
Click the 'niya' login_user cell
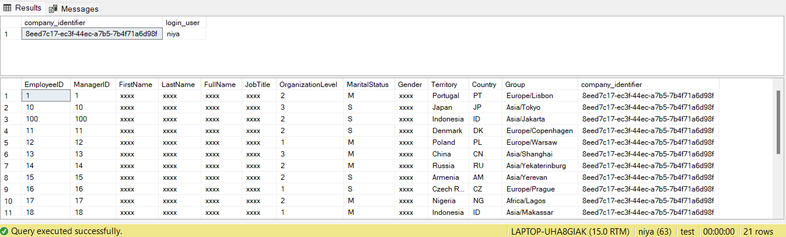[173, 34]
